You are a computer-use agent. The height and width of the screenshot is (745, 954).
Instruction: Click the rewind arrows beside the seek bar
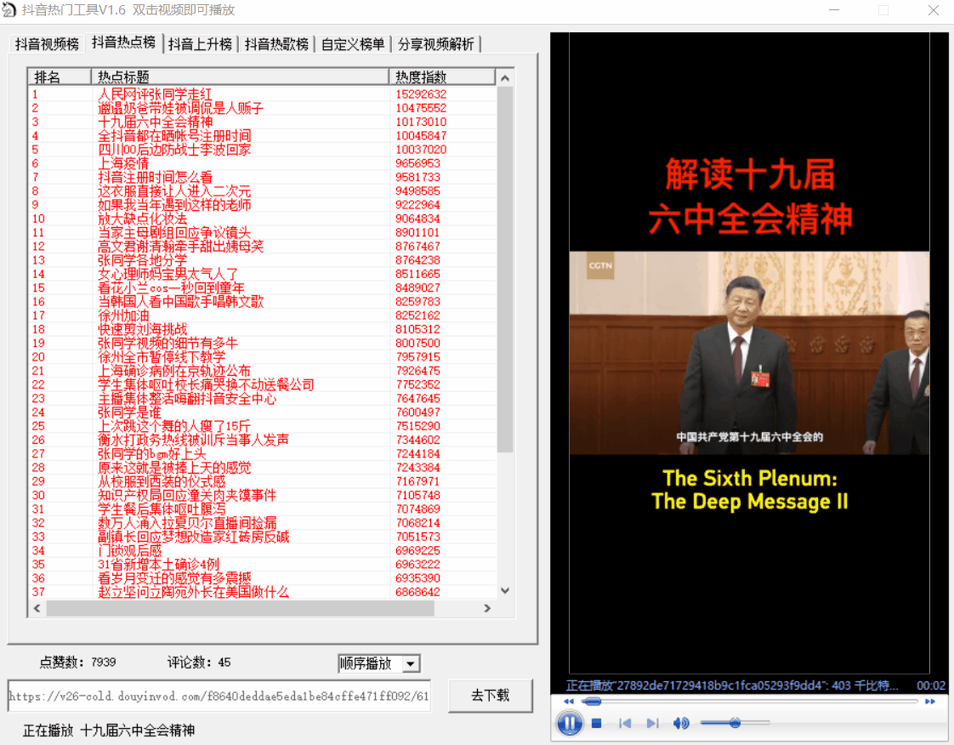coord(568,702)
